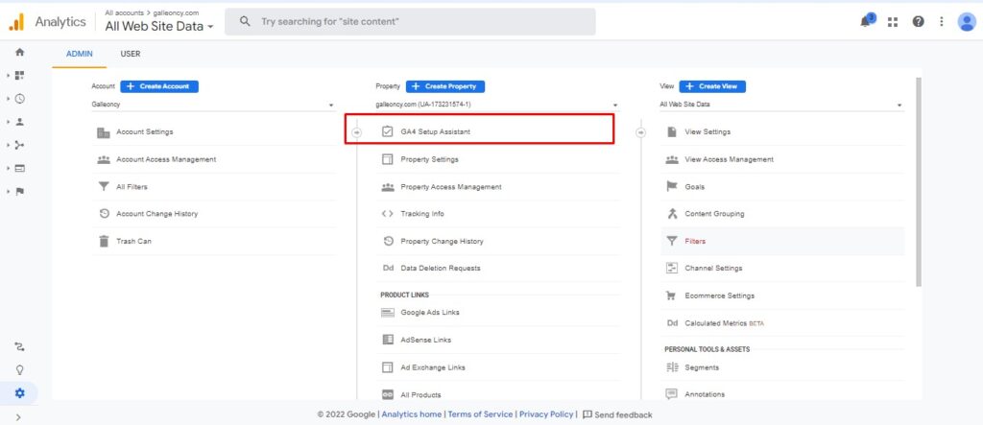Image resolution: width=983 pixels, height=425 pixels.
Task: Click the Google Analytics logo
Action: point(16,22)
